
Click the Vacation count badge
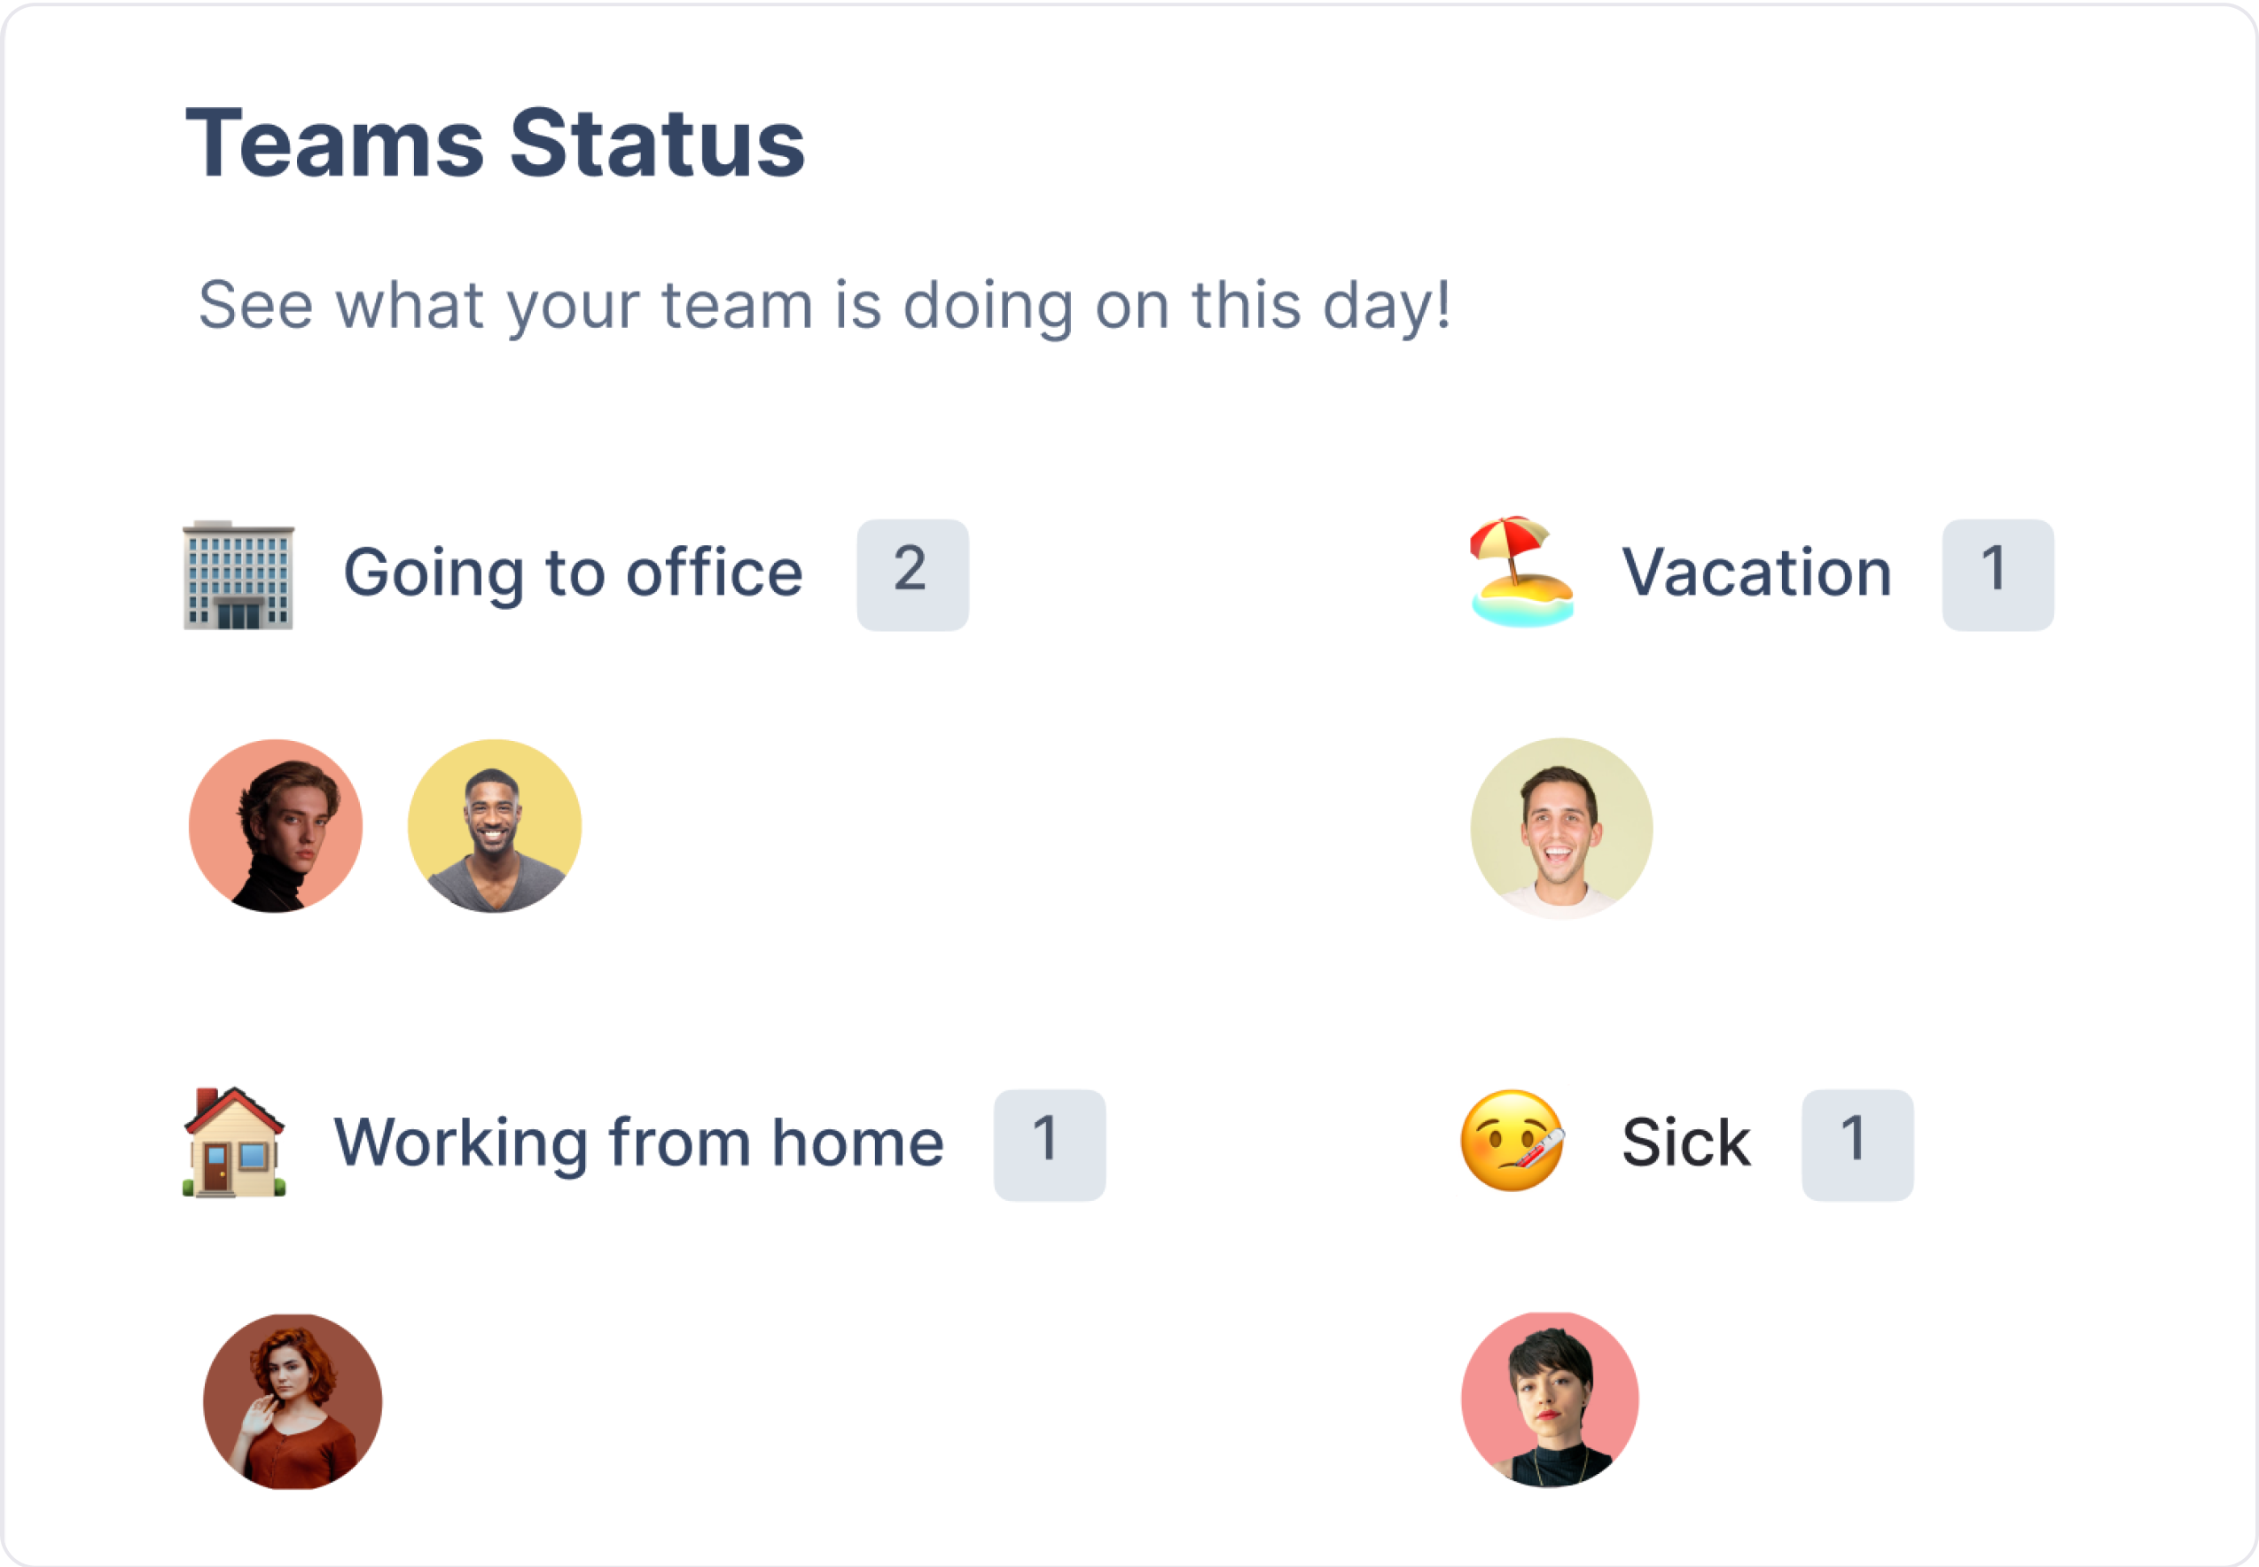pos(1997,574)
